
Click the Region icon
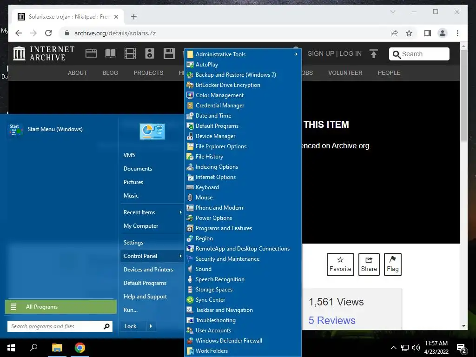pyautogui.click(x=190, y=238)
